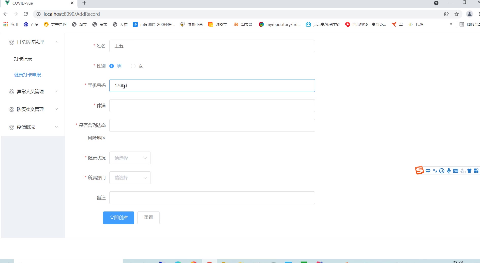Click the 立即创建 button

[118, 218]
